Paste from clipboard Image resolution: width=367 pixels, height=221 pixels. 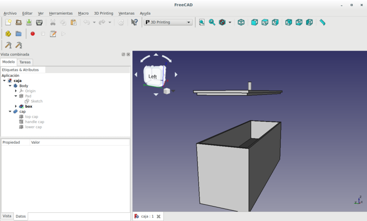point(73,23)
